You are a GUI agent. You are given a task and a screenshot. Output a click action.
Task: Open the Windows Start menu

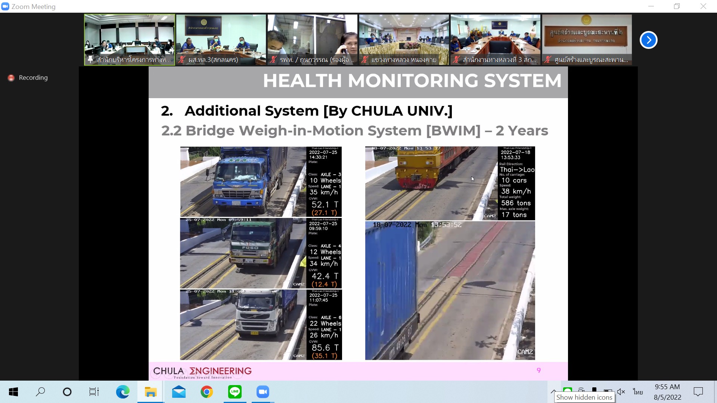tap(13, 392)
